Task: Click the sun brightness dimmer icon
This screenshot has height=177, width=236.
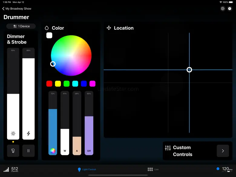Action: coord(13,133)
